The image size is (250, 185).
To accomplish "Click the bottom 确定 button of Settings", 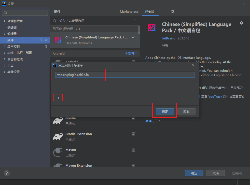I will [x=194, y=173].
